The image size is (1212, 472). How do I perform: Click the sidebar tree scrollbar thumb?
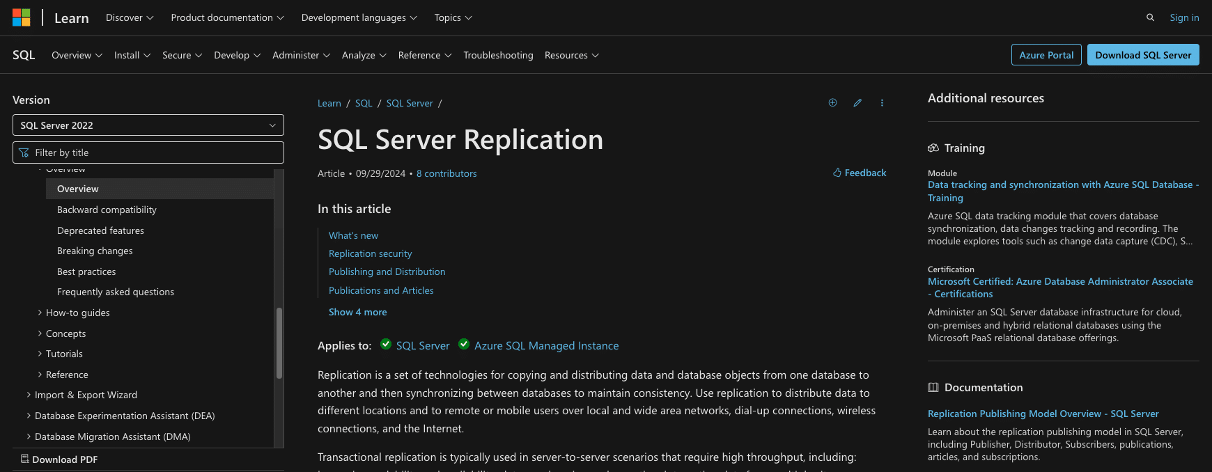coord(279,343)
